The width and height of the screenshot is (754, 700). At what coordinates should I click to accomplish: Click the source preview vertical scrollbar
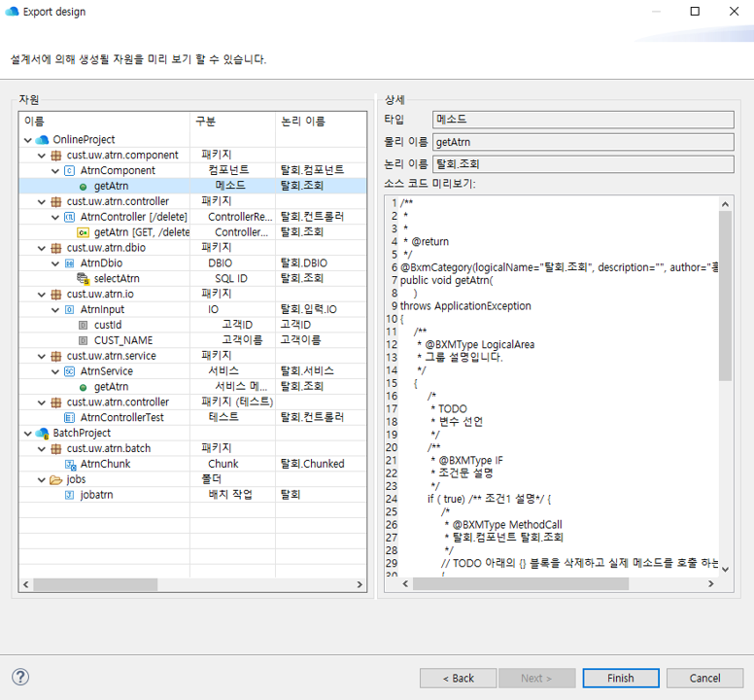click(x=726, y=292)
